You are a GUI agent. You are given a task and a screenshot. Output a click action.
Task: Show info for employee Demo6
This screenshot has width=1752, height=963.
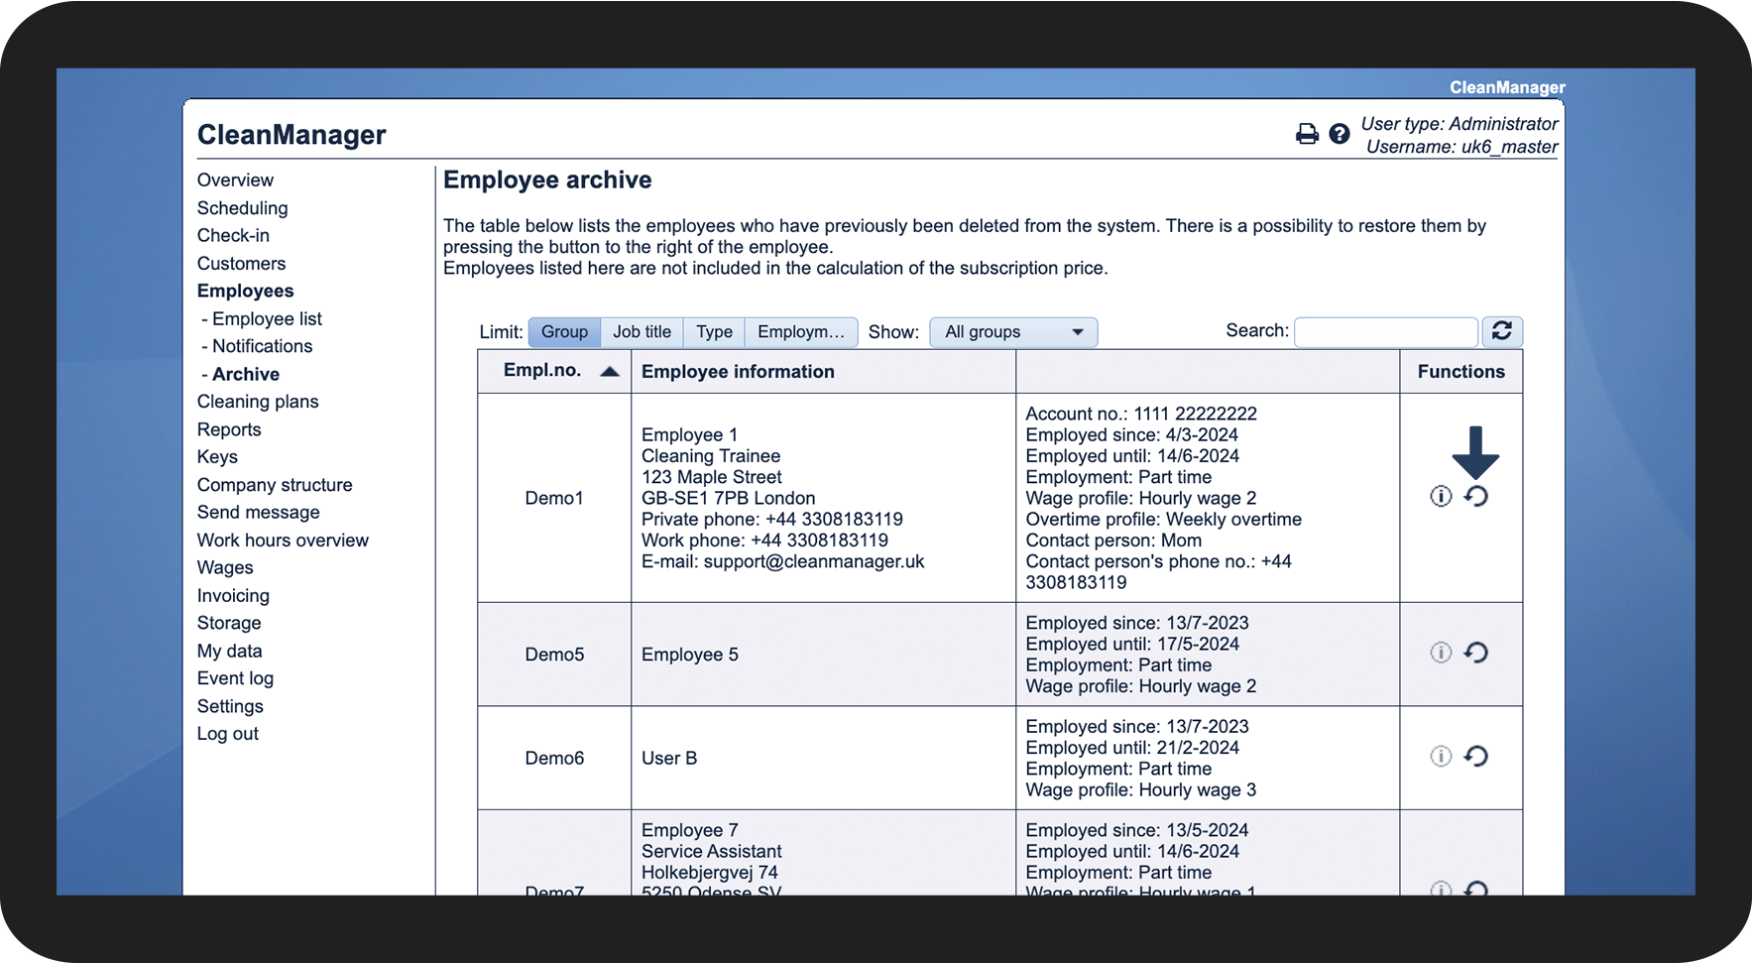pyautogui.click(x=1441, y=757)
